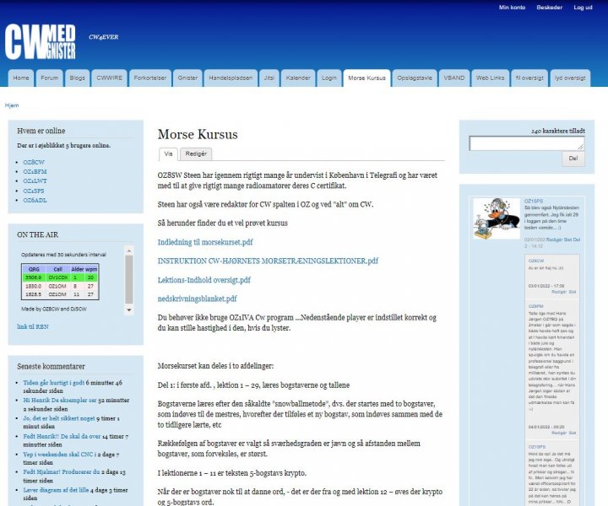The width and height of the screenshot is (608, 506).
Task: Click the ON THE AIR scrollbar thumb
Action: click(129, 279)
